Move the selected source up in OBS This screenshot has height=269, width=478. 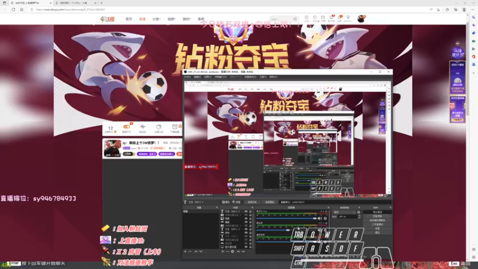pos(238,252)
